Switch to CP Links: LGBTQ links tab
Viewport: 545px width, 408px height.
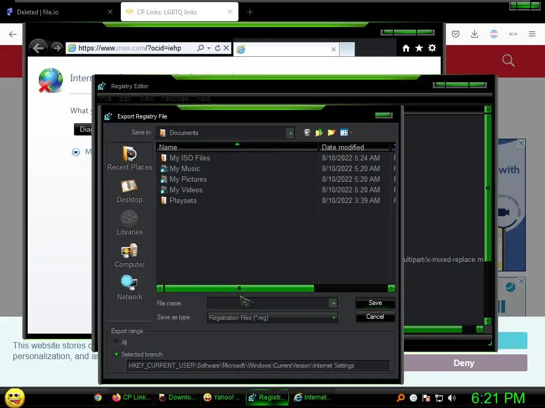pyautogui.click(x=179, y=12)
